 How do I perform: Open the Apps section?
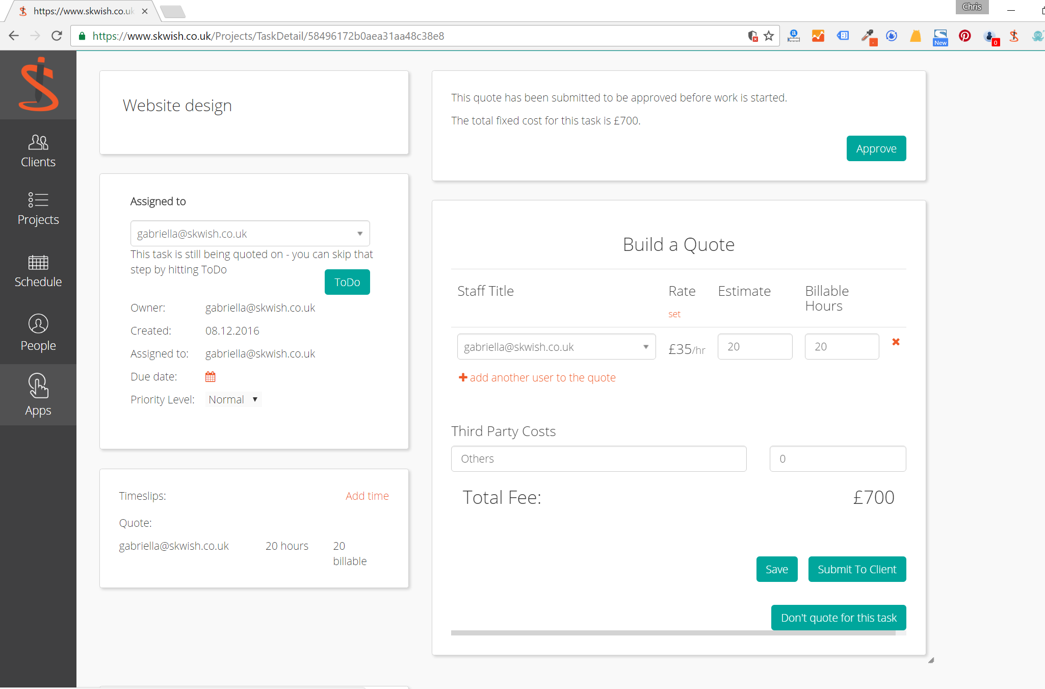[38, 395]
